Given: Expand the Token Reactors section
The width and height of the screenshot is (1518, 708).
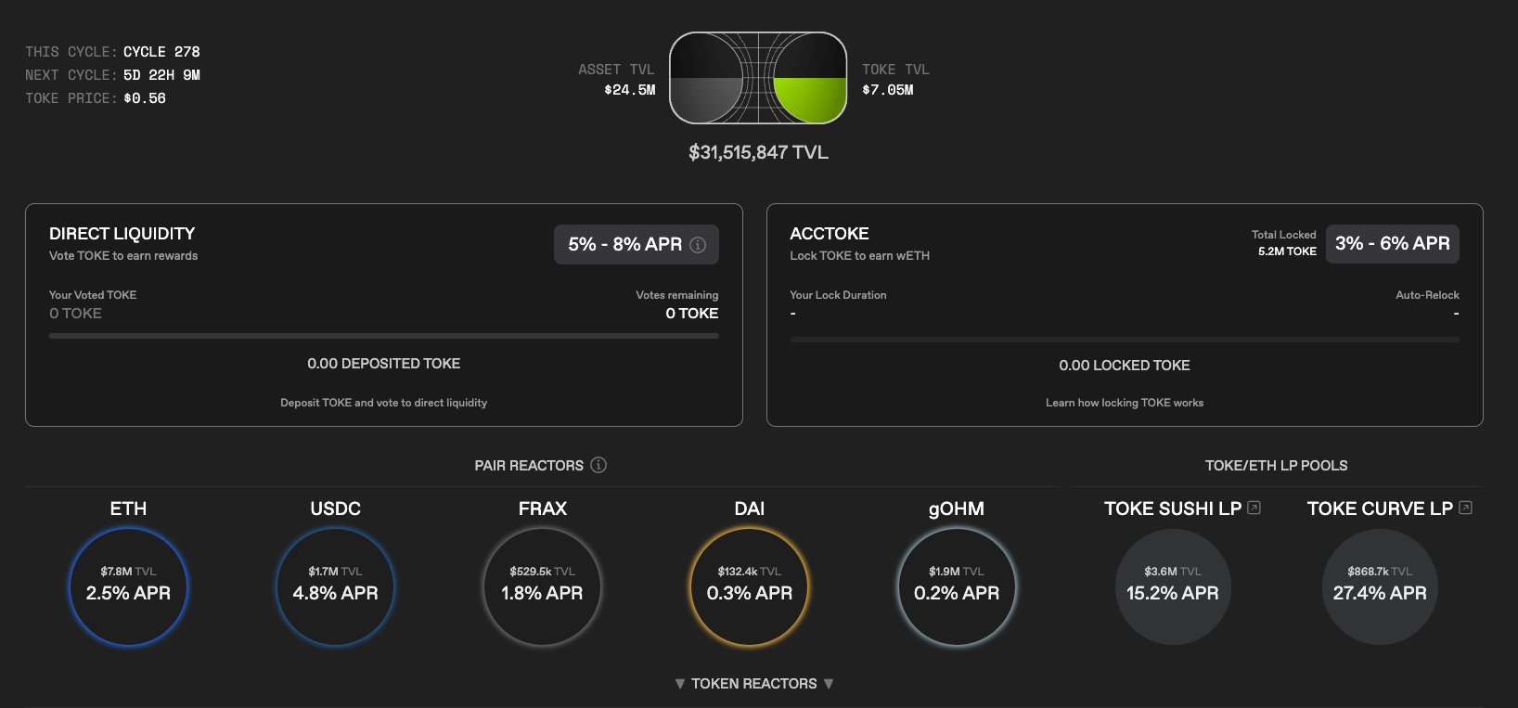Looking at the screenshot, I should tap(753, 684).
